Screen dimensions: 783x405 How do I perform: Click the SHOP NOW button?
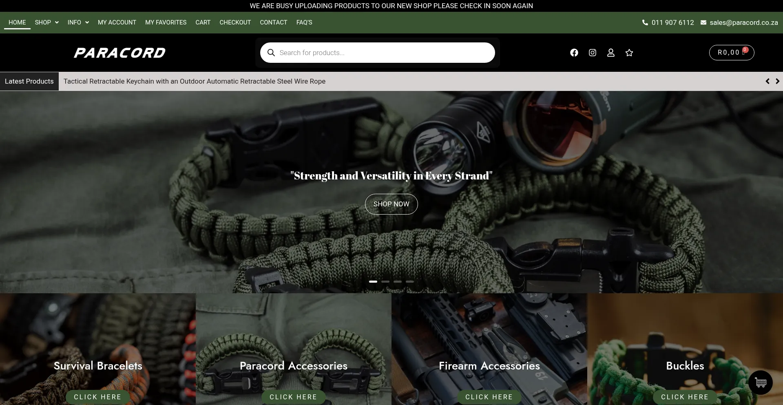click(391, 204)
